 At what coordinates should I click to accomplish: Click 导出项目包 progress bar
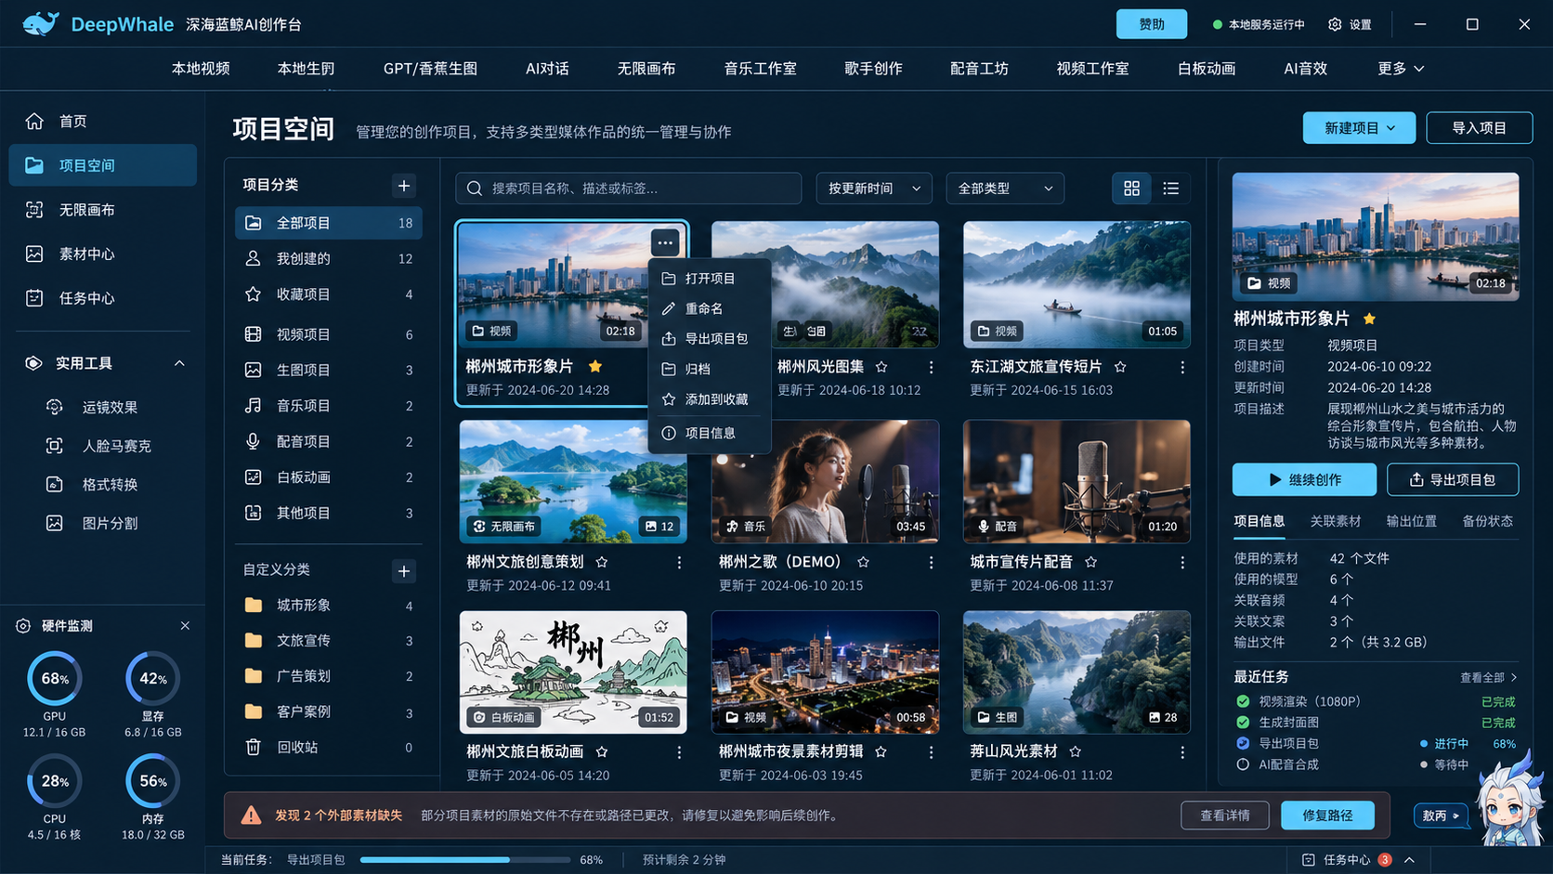point(465,860)
